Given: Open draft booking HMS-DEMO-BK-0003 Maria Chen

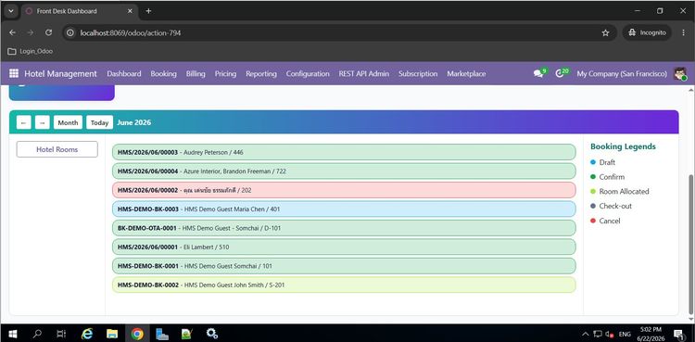Looking at the screenshot, I should pyautogui.click(x=344, y=209).
